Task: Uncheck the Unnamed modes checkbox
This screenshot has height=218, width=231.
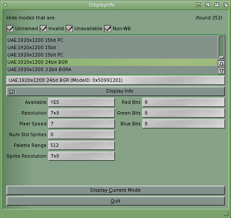Action: pos(10,28)
